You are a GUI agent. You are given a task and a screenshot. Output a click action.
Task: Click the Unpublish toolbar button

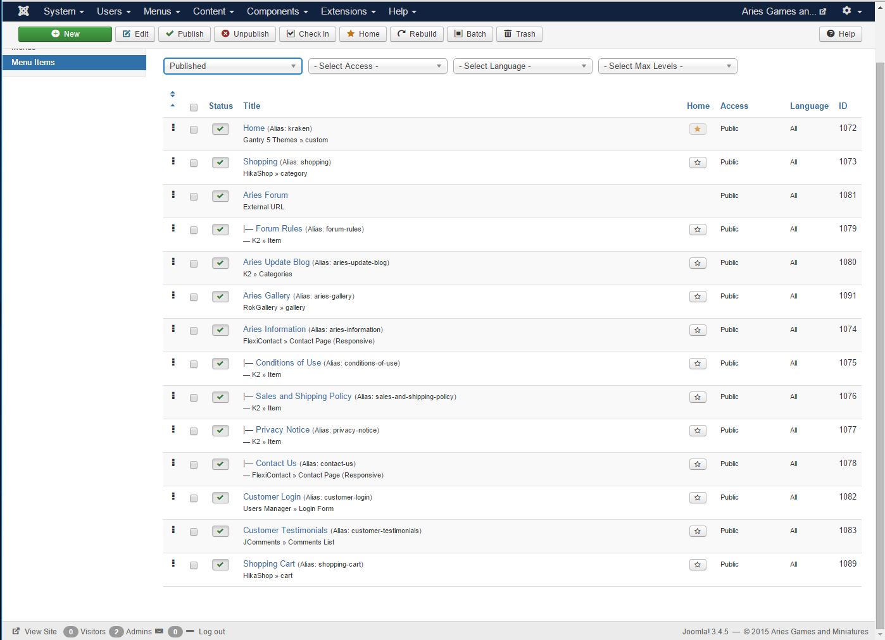coord(245,34)
